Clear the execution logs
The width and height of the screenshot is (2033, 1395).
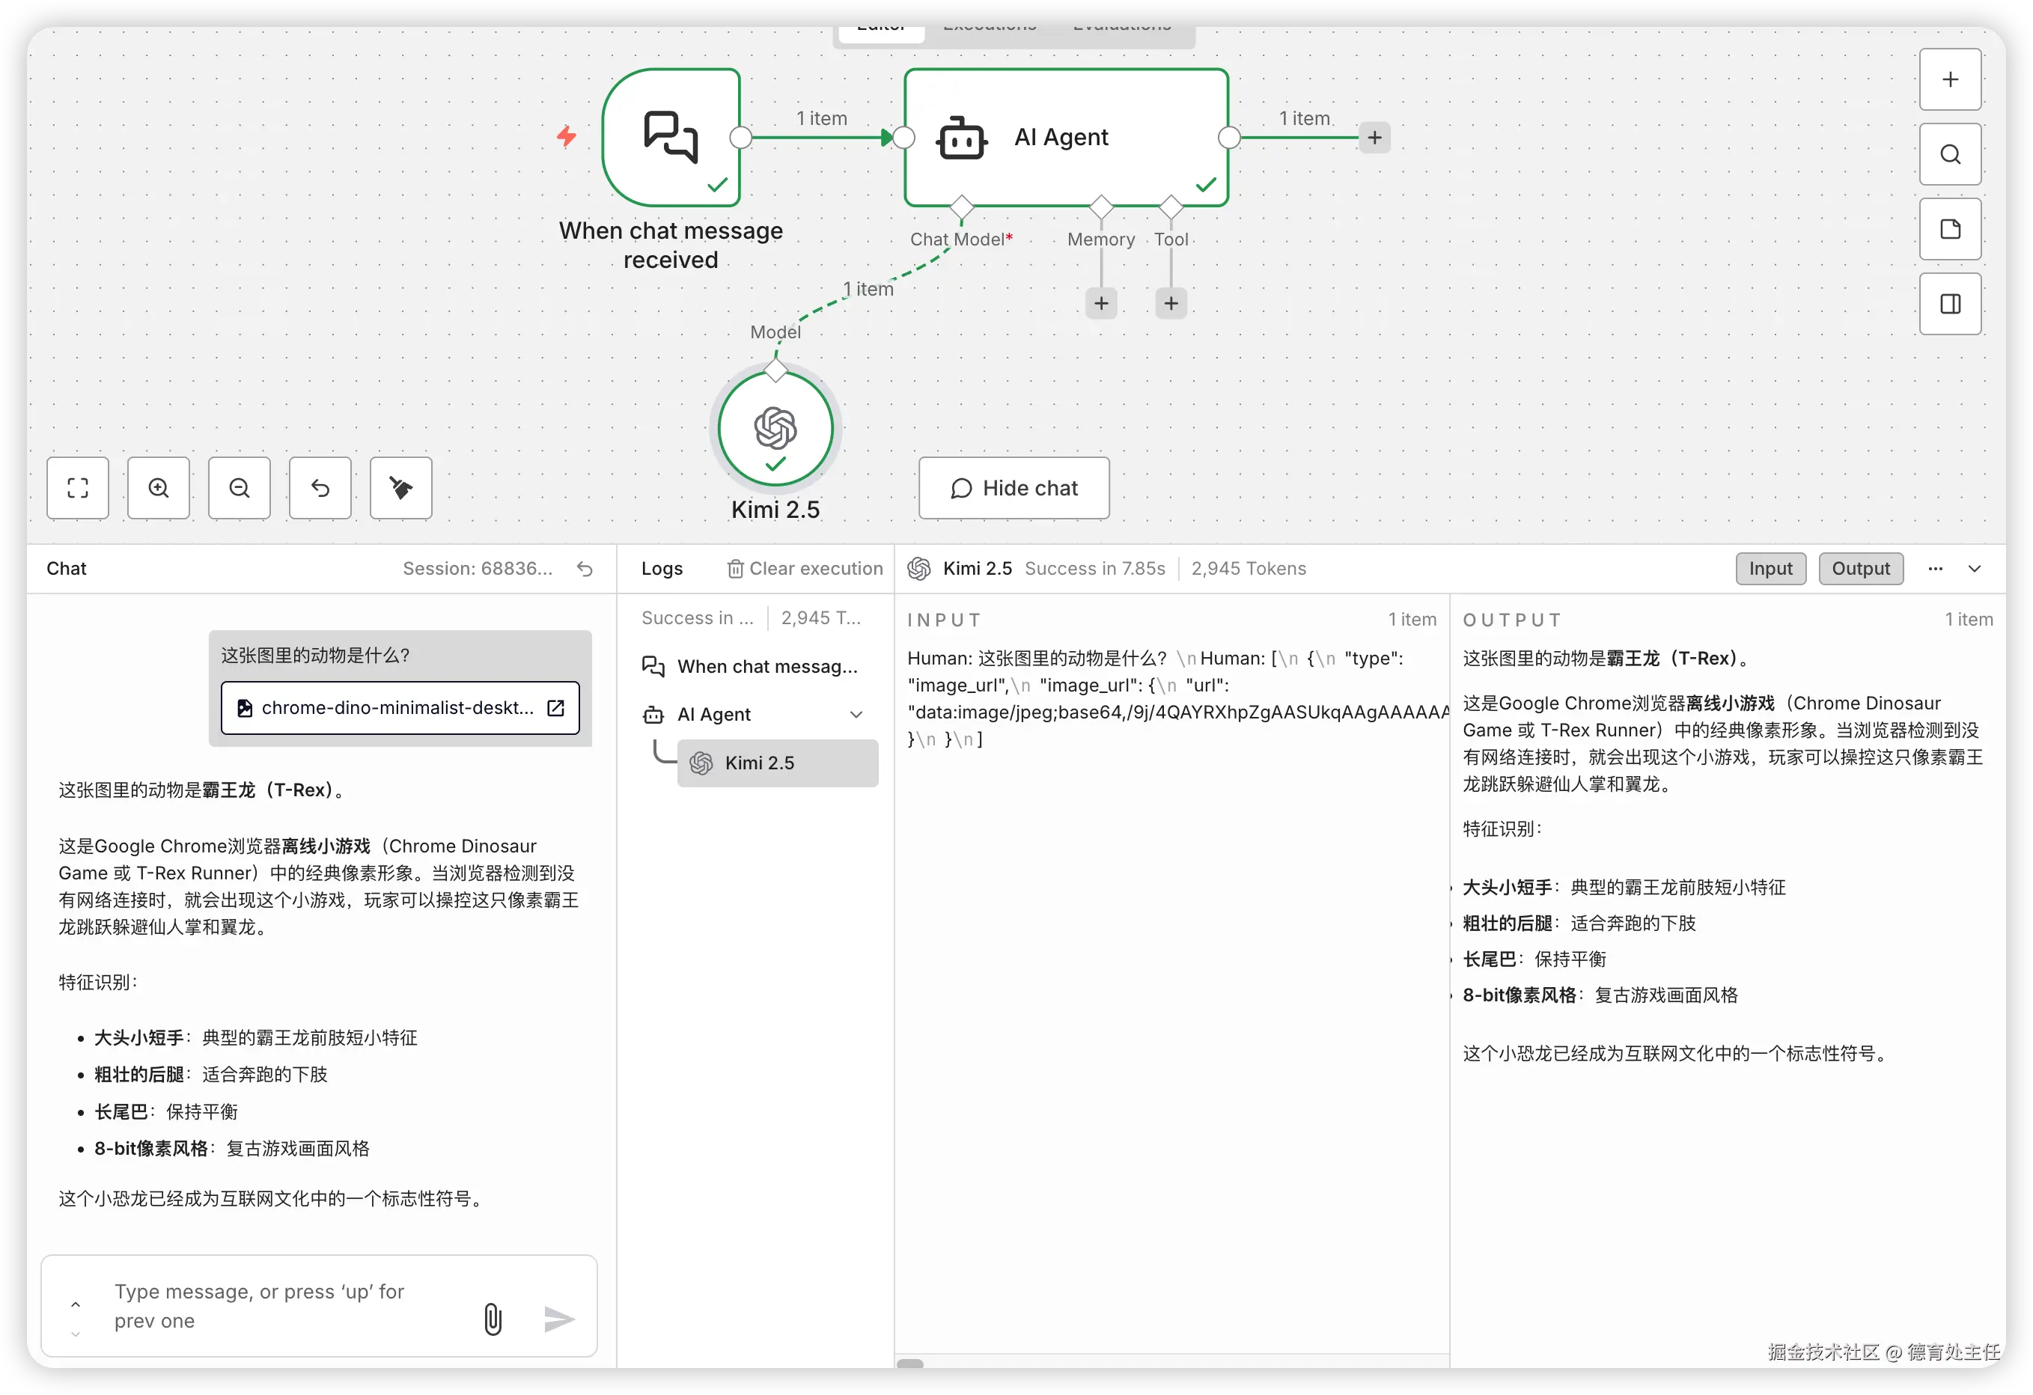click(804, 569)
